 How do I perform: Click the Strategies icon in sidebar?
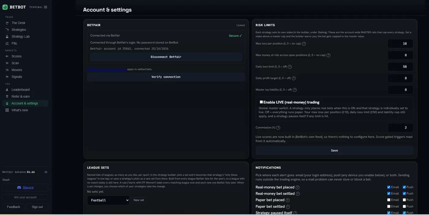pos(7,30)
